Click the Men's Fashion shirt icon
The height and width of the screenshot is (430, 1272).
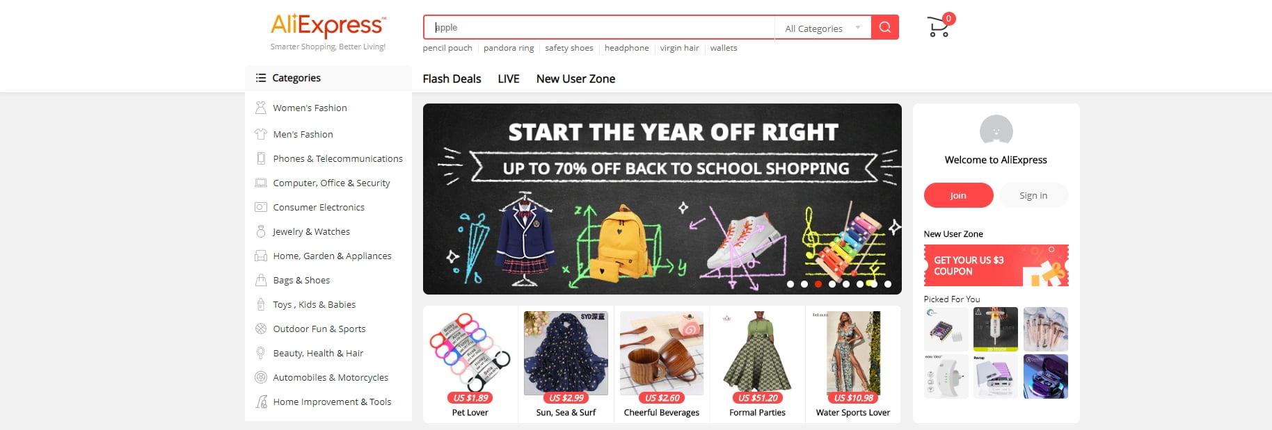click(261, 134)
